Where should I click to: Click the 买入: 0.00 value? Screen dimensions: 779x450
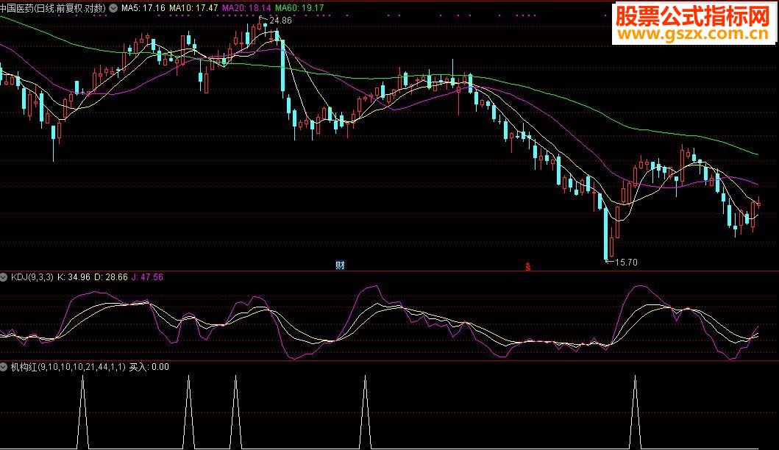click(149, 367)
